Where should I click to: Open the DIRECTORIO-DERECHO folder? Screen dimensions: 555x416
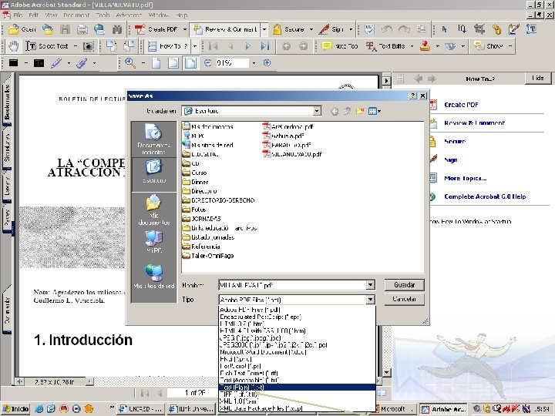point(219,199)
